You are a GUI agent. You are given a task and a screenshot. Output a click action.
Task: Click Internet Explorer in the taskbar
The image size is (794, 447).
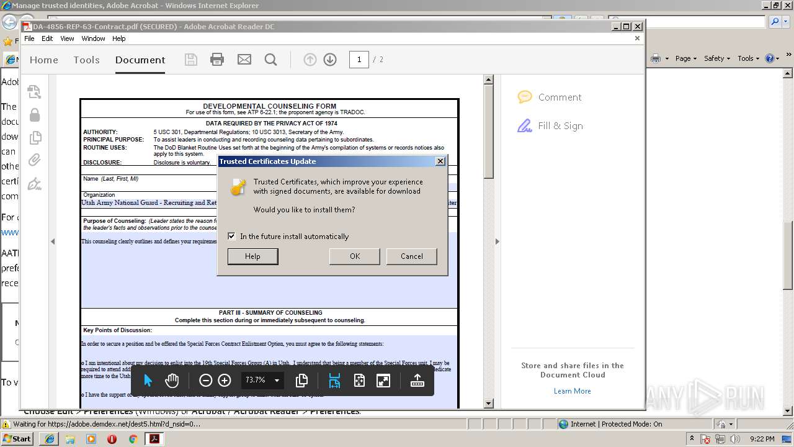click(x=49, y=439)
